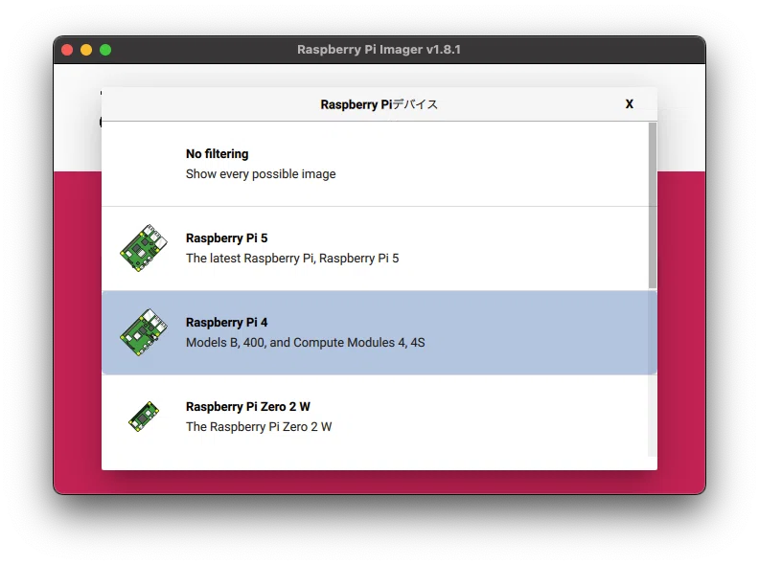Viewport: 759px width, 565px height.
Task: Click the Raspberry Pi 5 board icon
Action: tap(144, 248)
